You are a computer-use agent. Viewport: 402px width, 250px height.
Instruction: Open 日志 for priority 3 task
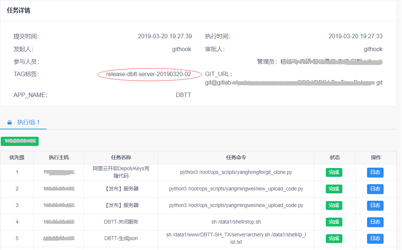[375, 206]
